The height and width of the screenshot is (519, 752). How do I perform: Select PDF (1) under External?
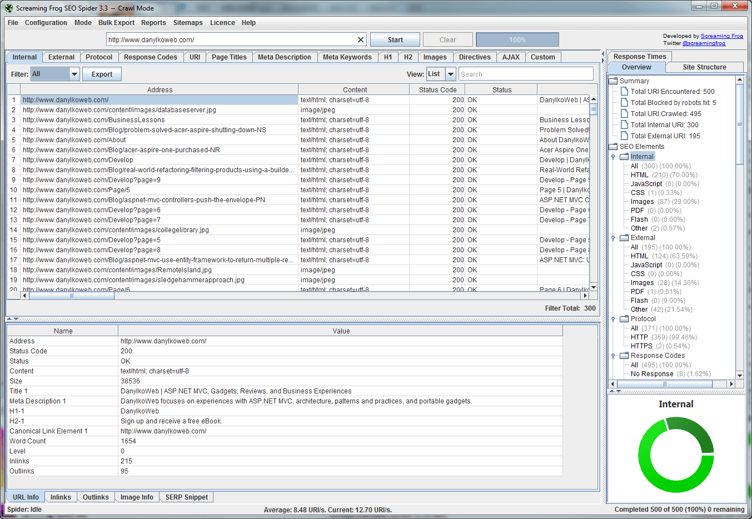(x=656, y=292)
